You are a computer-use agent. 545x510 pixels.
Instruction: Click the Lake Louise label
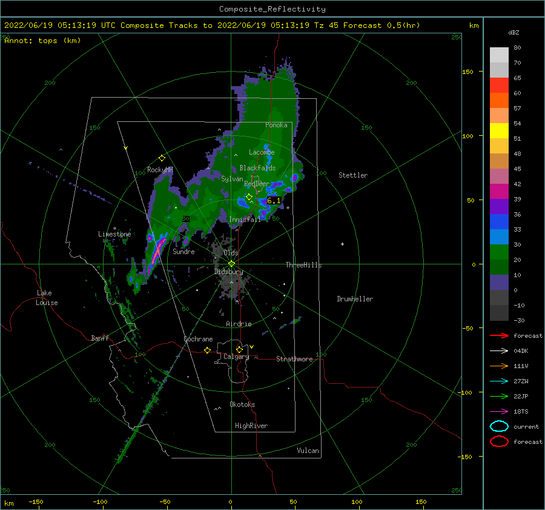(x=47, y=298)
